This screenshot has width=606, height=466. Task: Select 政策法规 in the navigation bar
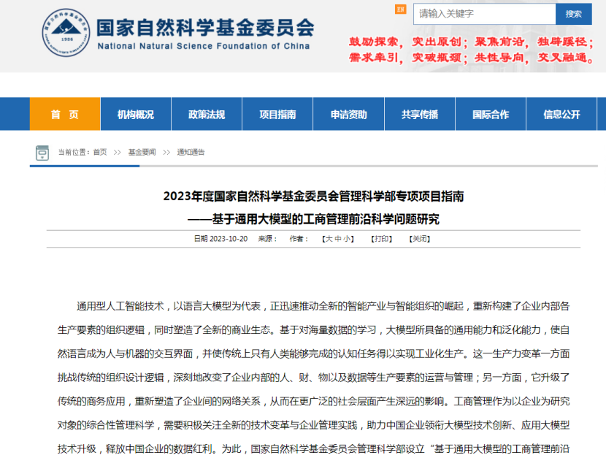pos(207,115)
